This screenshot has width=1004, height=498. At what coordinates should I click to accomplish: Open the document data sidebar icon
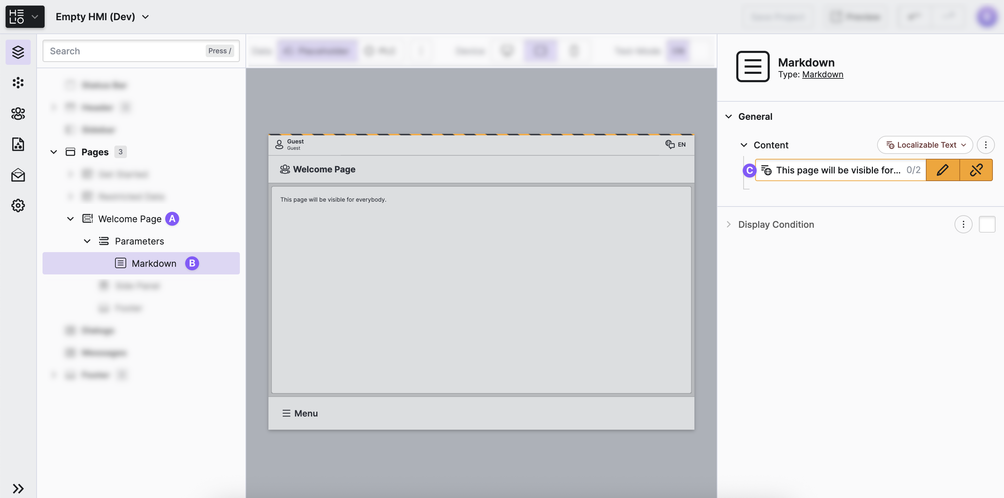point(18,144)
